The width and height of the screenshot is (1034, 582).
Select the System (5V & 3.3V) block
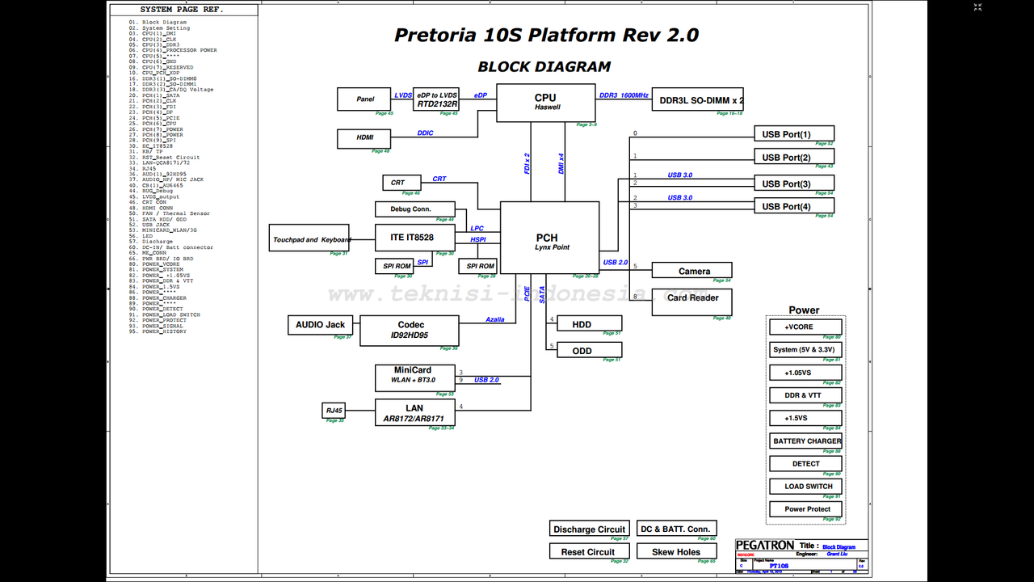click(x=805, y=350)
